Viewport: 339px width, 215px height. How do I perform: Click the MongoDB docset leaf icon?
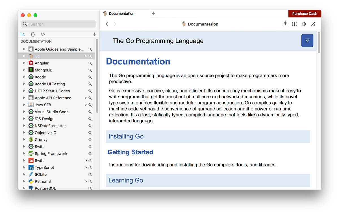tap(31, 70)
